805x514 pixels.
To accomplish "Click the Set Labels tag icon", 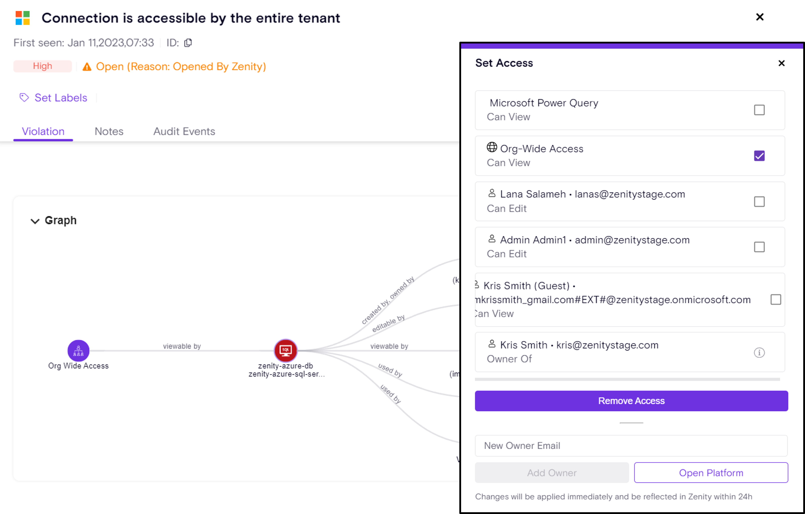I will tap(24, 98).
